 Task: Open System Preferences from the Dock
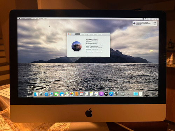(x=116, y=94)
